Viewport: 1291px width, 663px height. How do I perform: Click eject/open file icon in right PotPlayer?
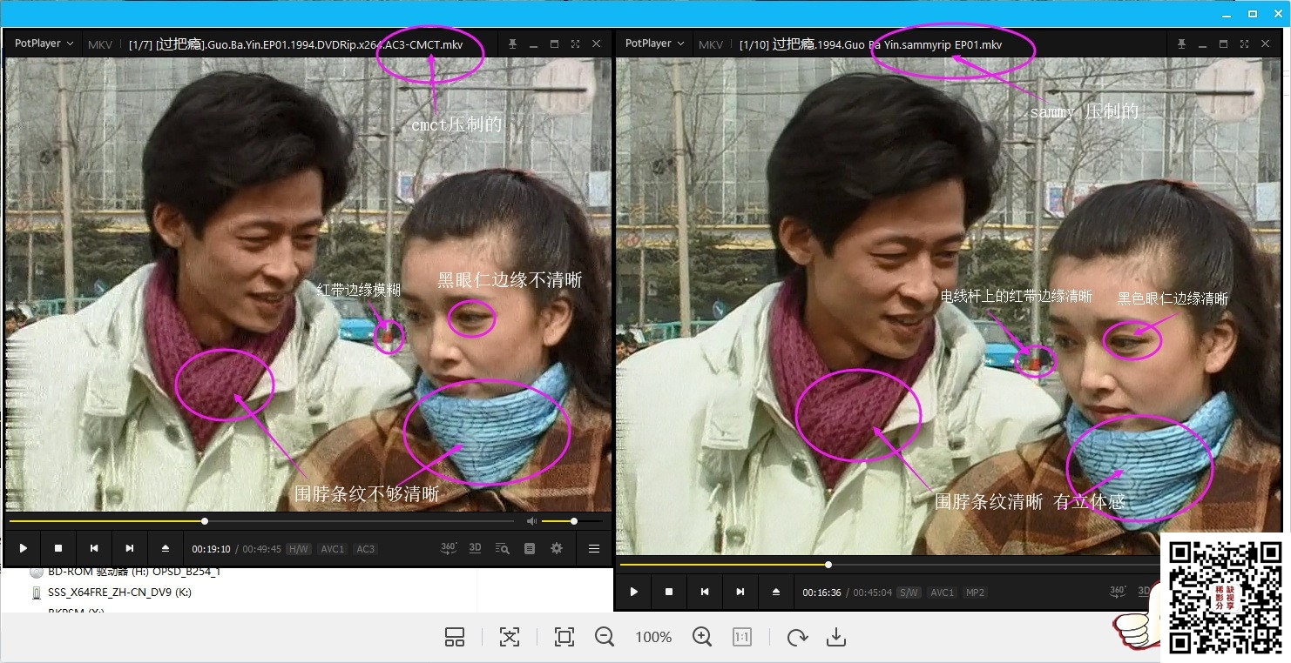776,592
